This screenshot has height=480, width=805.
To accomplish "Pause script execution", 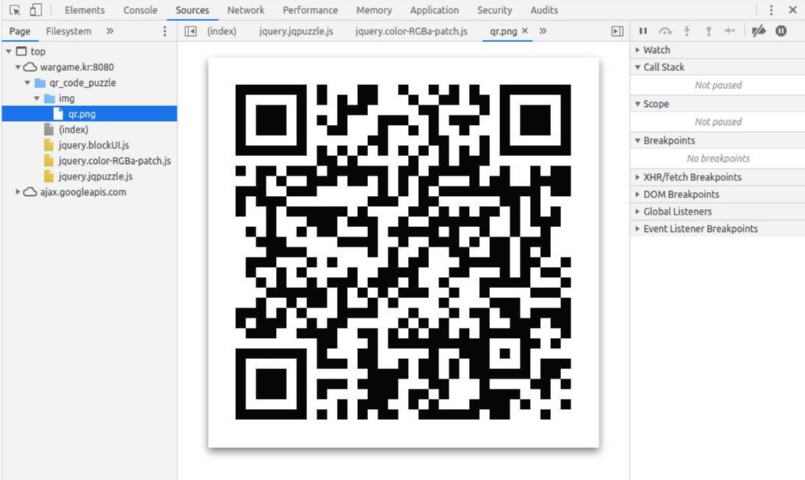I will 643,31.
